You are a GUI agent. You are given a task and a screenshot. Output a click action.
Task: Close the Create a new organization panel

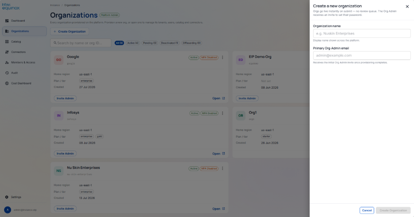tap(407, 7)
